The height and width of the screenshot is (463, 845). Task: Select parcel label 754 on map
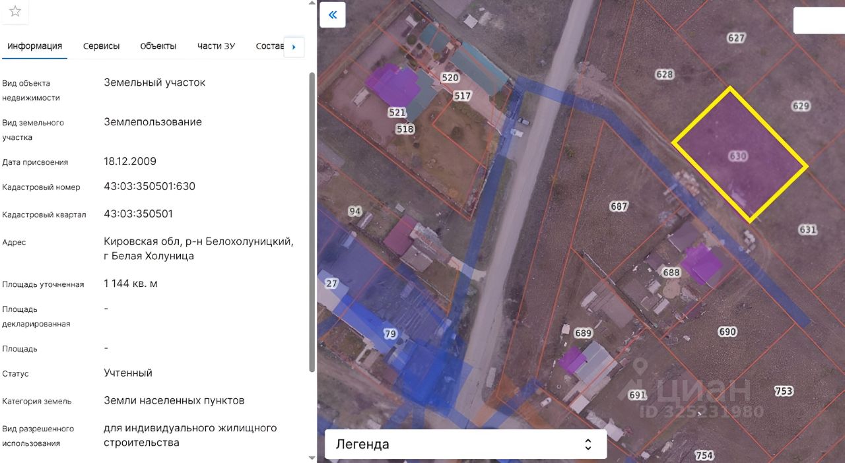704,455
